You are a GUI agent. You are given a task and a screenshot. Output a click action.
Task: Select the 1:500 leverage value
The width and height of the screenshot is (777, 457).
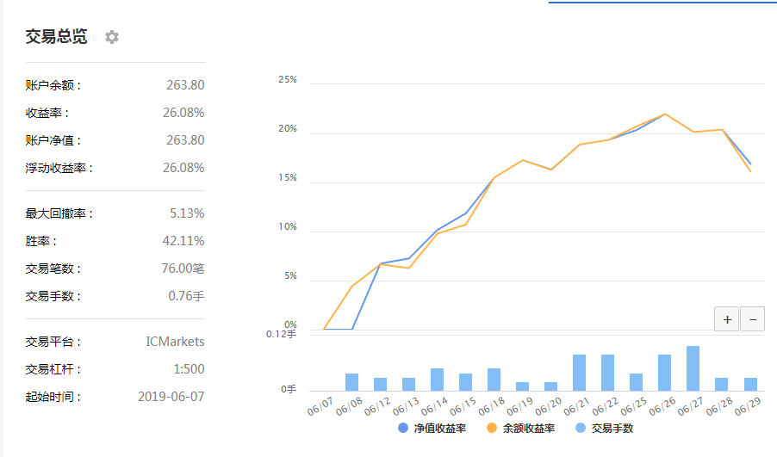pyautogui.click(x=189, y=369)
